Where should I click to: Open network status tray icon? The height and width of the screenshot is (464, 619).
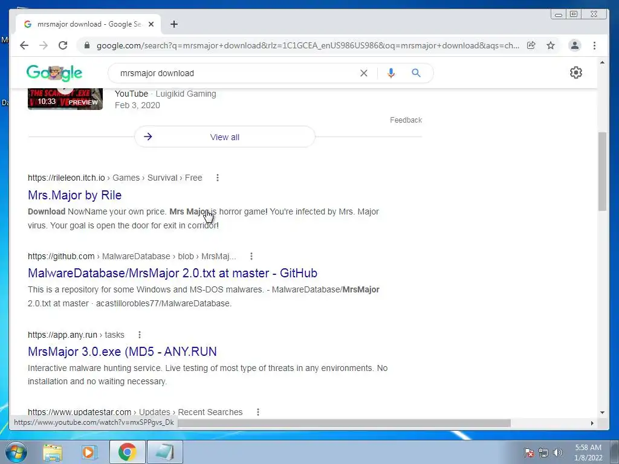click(x=543, y=453)
